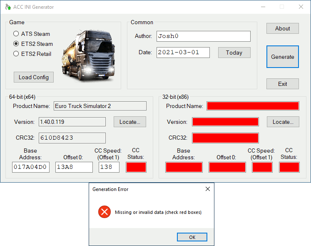Click the red 32-bit Version field
This screenshot has width=311, height=246.
click(226, 122)
